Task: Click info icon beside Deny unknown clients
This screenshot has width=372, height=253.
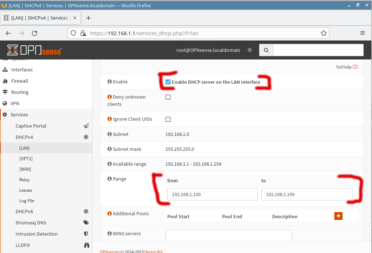Action: click(x=110, y=97)
